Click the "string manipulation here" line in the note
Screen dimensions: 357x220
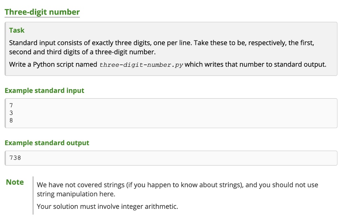click(76, 194)
